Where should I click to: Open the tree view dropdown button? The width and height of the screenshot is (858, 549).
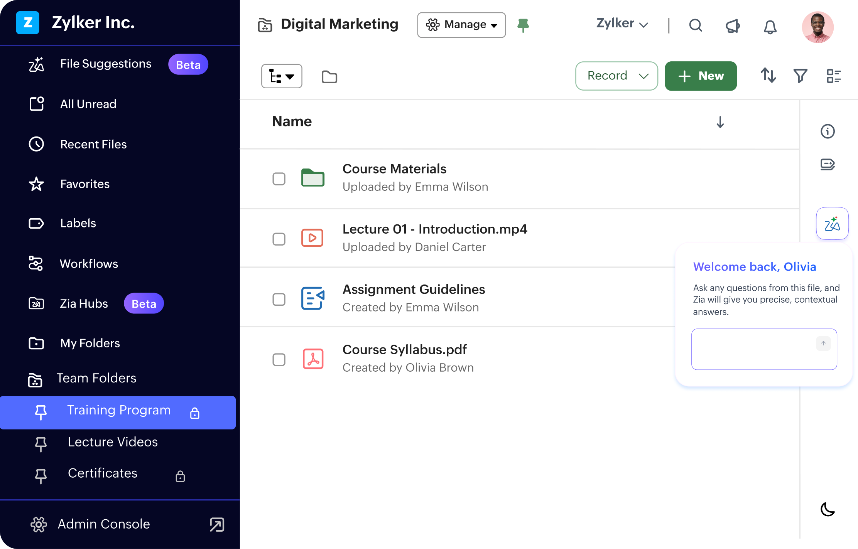pyautogui.click(x=282, y=76)
